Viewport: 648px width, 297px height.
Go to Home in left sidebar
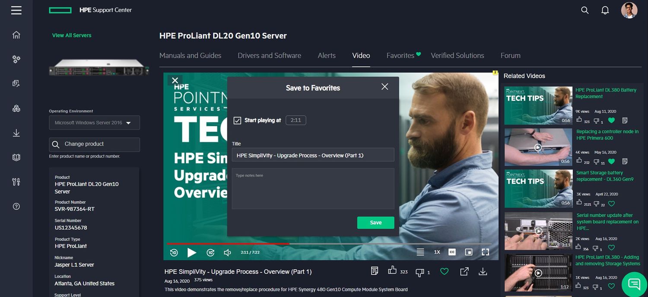(16, 35)
